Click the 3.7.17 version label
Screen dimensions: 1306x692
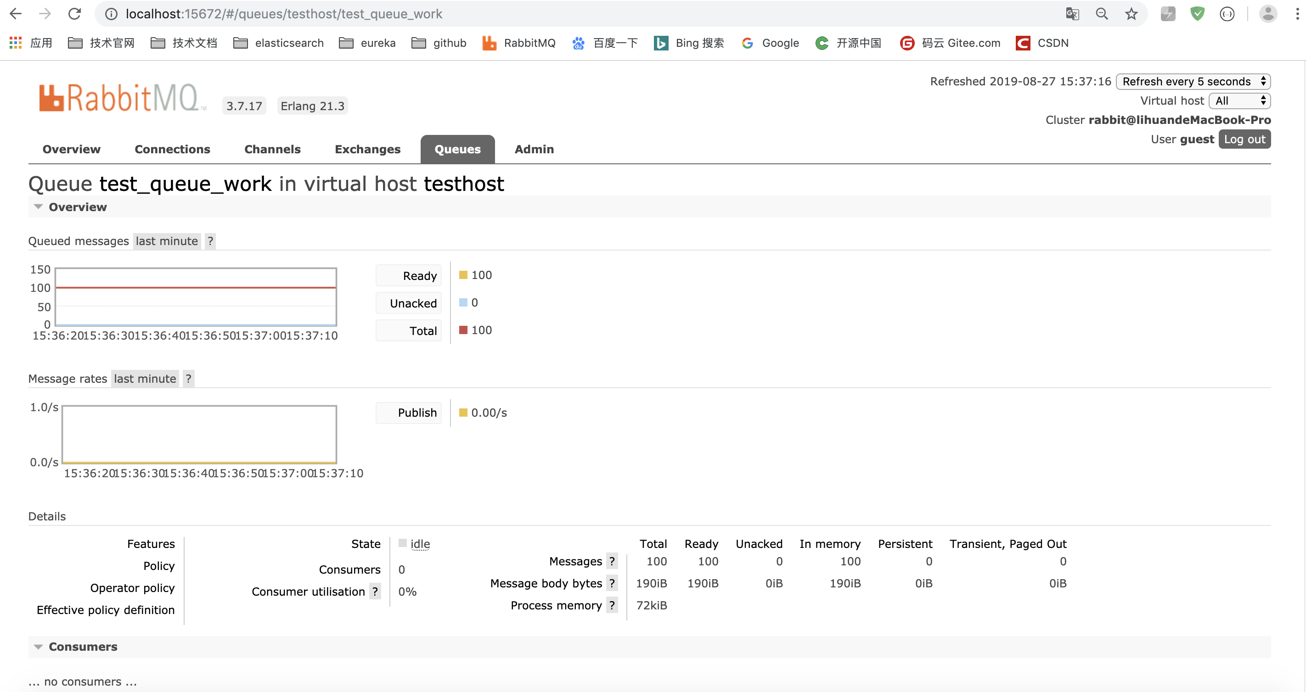(244, 106)
